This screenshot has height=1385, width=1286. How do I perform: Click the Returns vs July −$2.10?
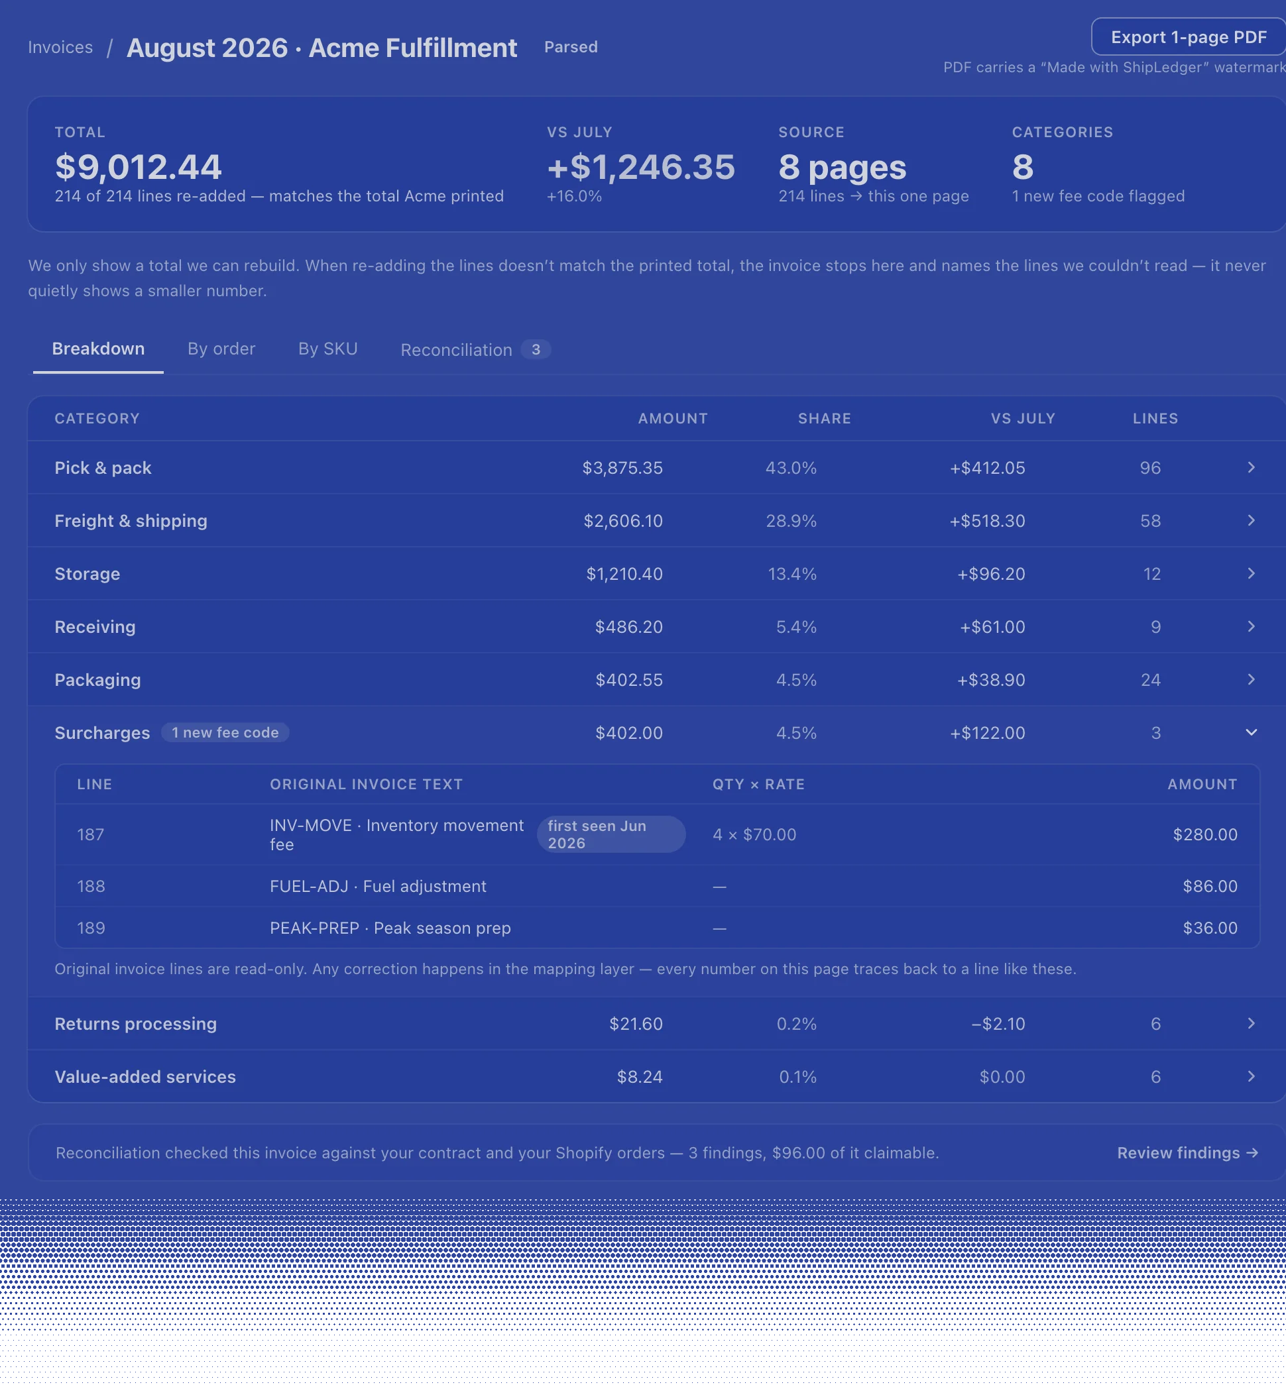[x=998, y=1023]
